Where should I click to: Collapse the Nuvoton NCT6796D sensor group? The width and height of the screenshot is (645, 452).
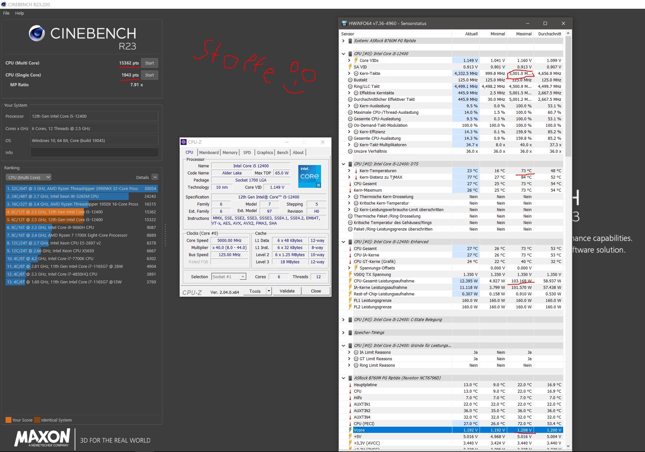point(343,378)
